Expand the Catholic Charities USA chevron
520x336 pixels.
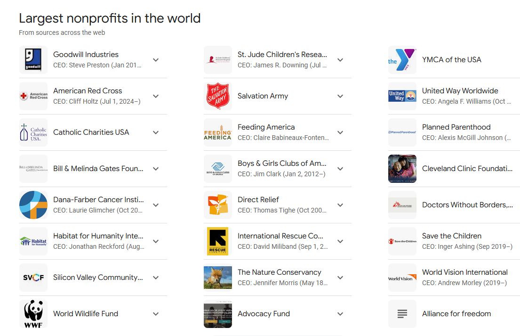pyautogui.click(x=156, y=132)
